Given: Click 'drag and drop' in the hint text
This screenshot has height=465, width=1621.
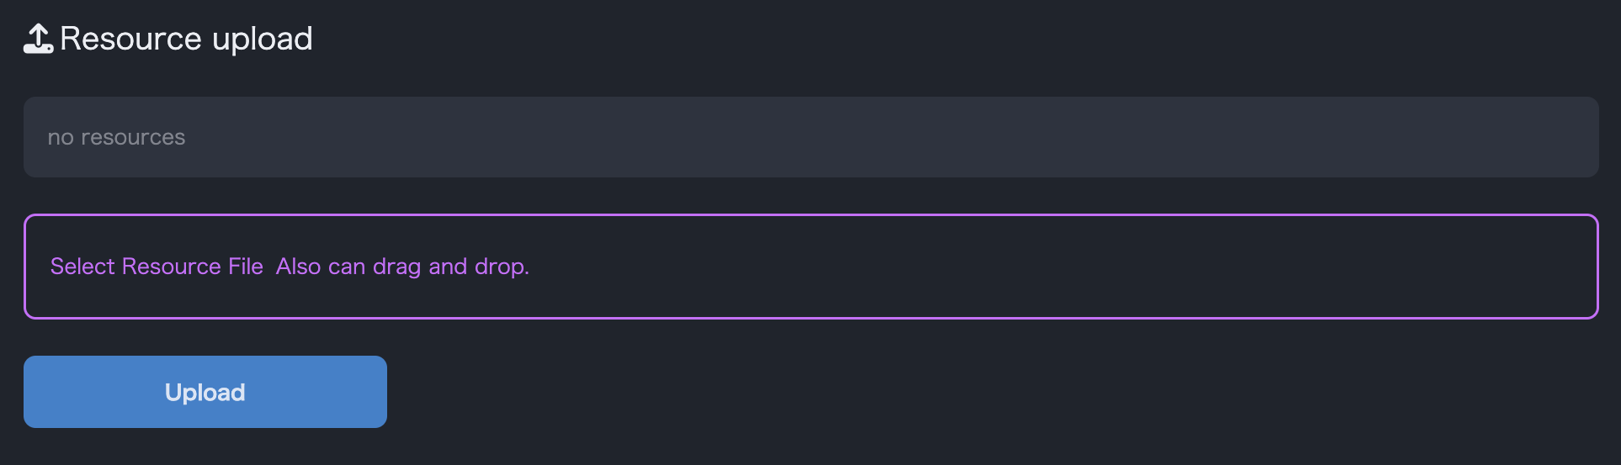Looking at the screenshot, I should [x=450, y=267].
